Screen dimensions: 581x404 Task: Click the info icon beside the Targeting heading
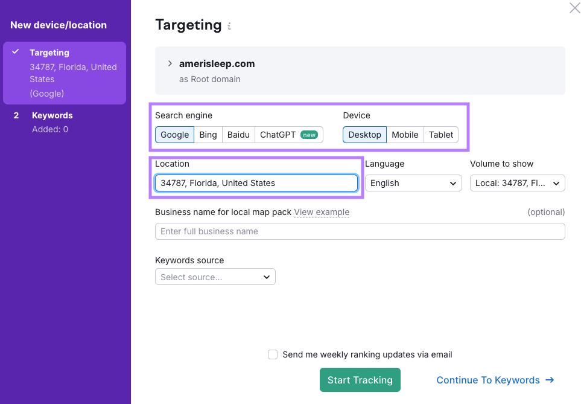click(x=229, y=25)
